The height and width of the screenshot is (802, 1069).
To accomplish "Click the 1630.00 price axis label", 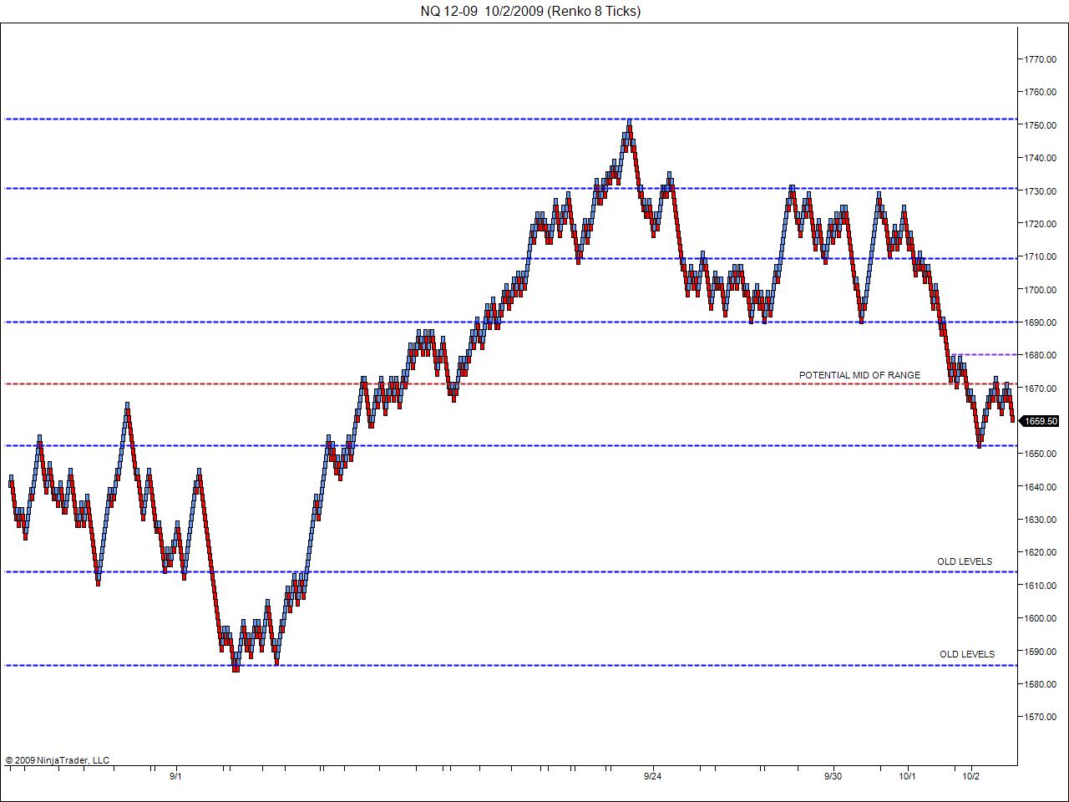I will [x=1041, y=520].
